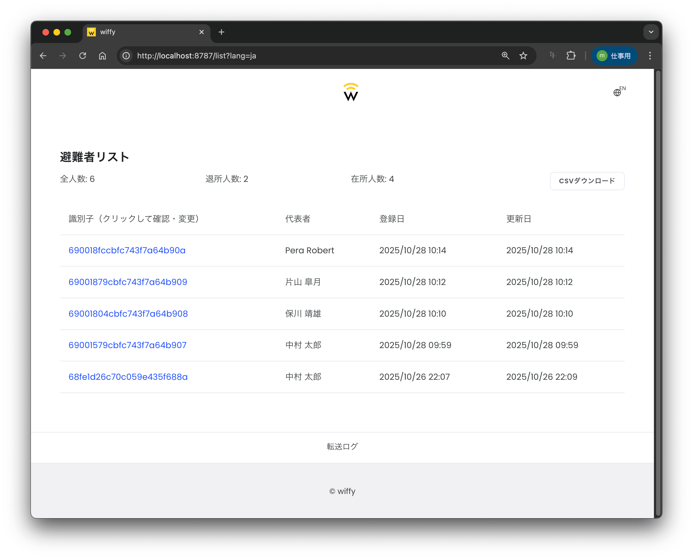Go to the browser home icon
693x559 pixels.
coord(102,56)
